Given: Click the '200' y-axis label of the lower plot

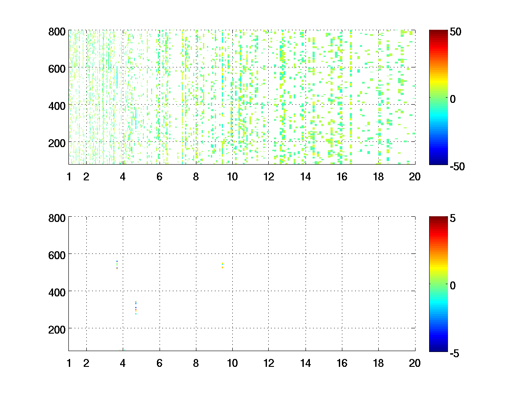Looking at the screenshot, I should (x=57, y=329).
